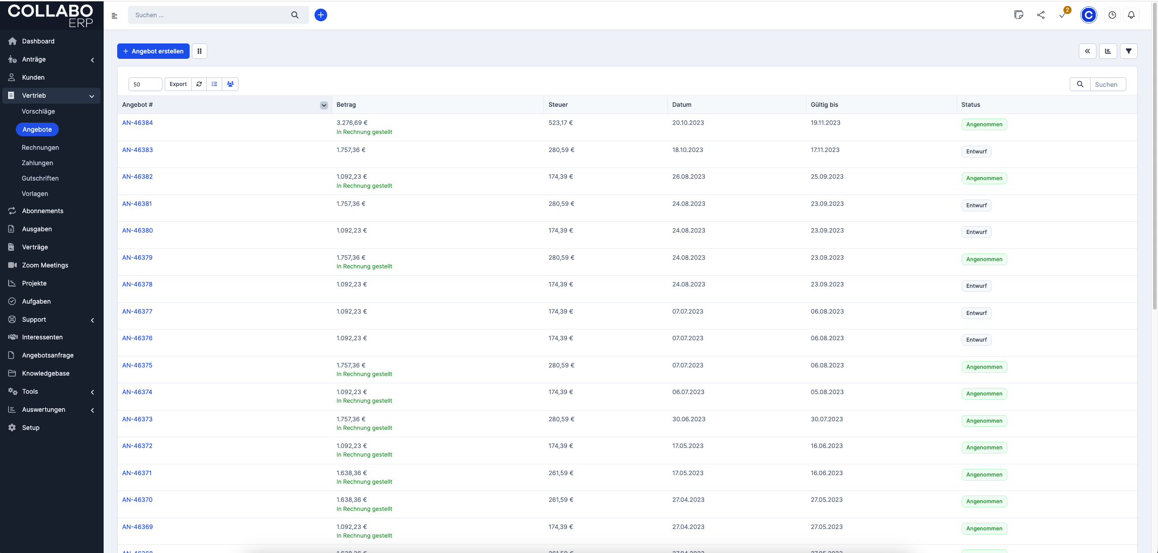Reload the table with refresh icon
The width and height of the screenshot is (1158, 553).
click(x=199, y=84)
